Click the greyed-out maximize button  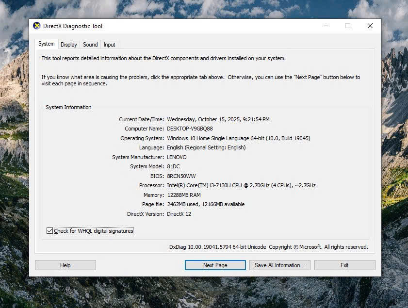pyautogui.click(x=348, y=26)
